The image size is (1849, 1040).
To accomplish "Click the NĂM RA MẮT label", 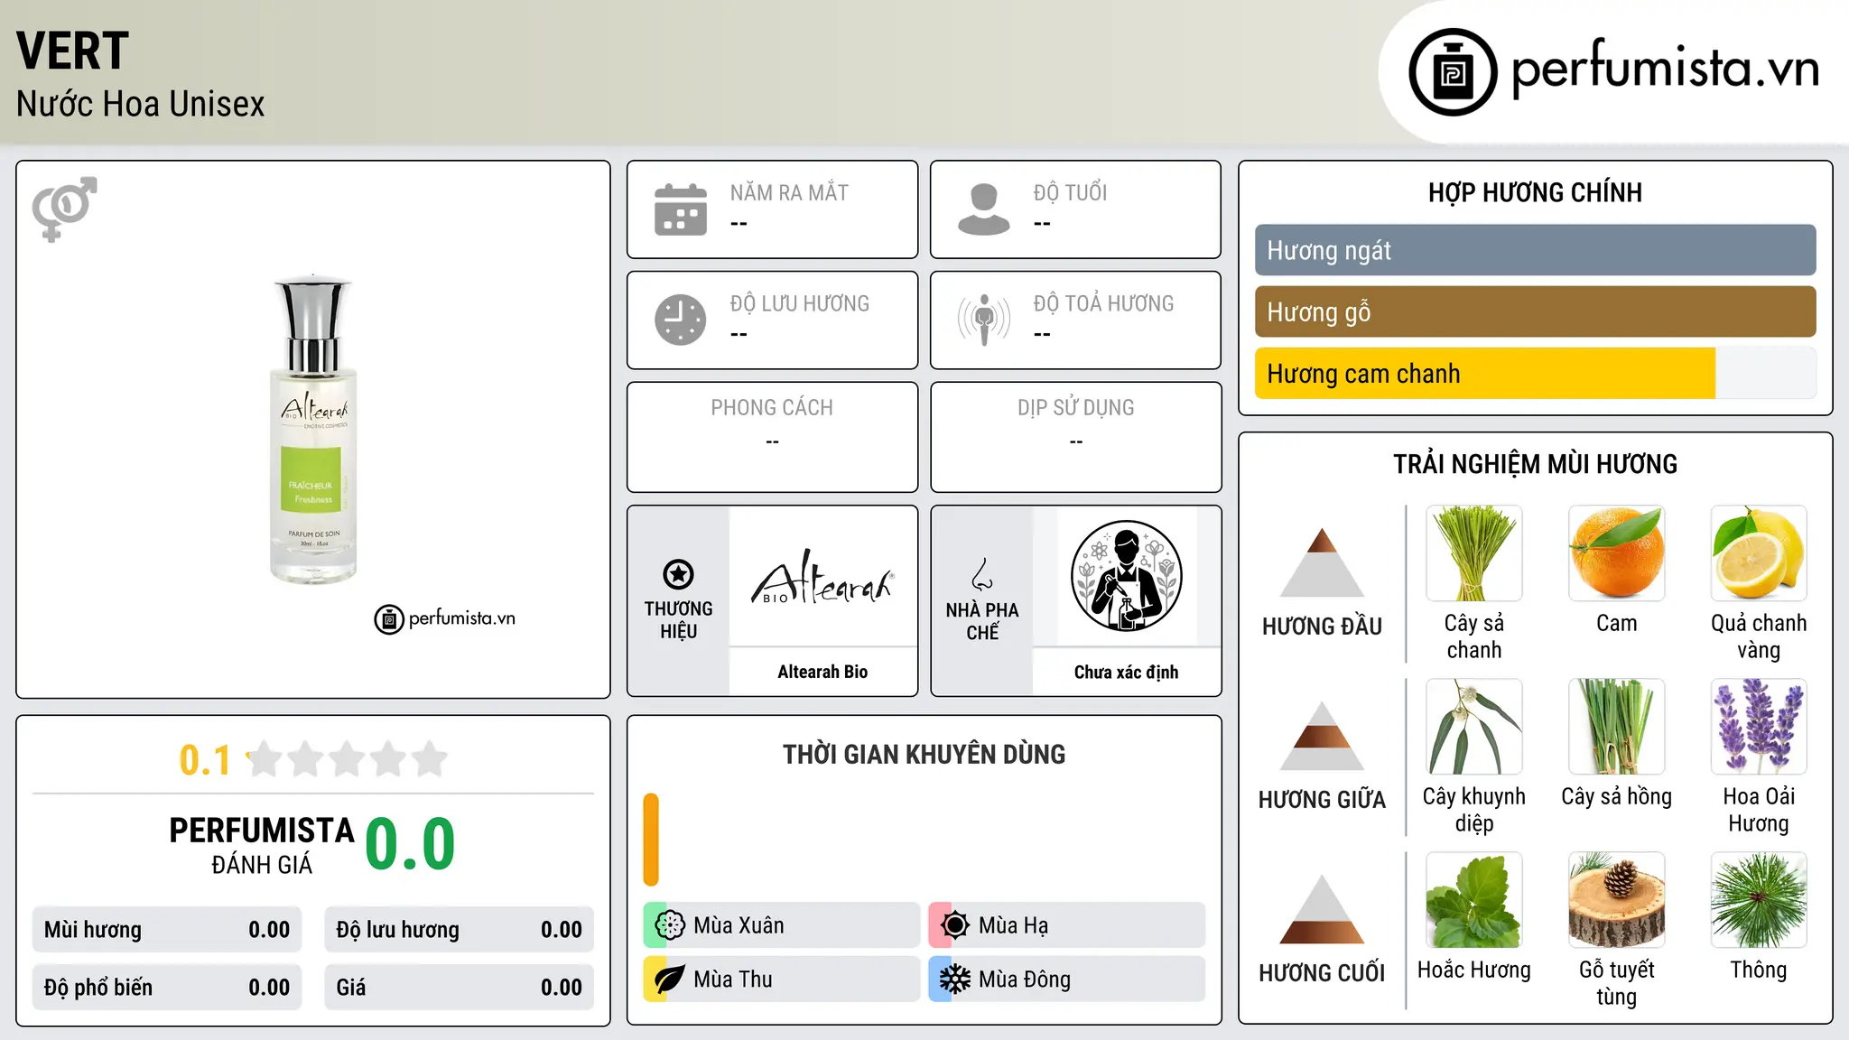I will click(x=789, y=192).
